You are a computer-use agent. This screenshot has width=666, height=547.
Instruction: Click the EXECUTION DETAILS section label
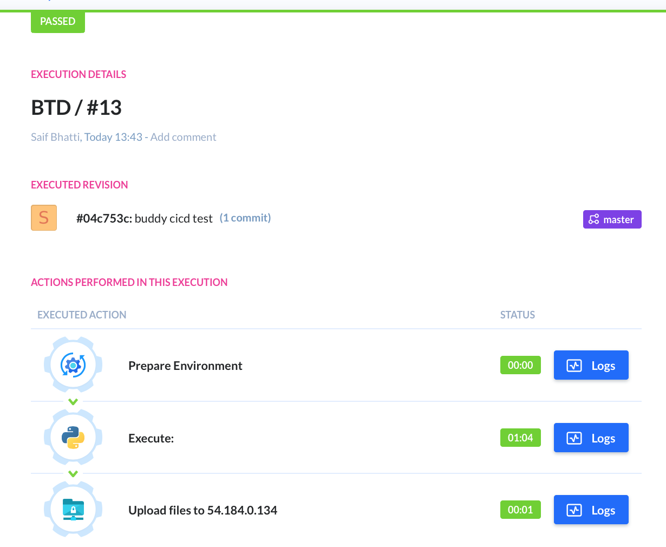click(x=79, y=74)
